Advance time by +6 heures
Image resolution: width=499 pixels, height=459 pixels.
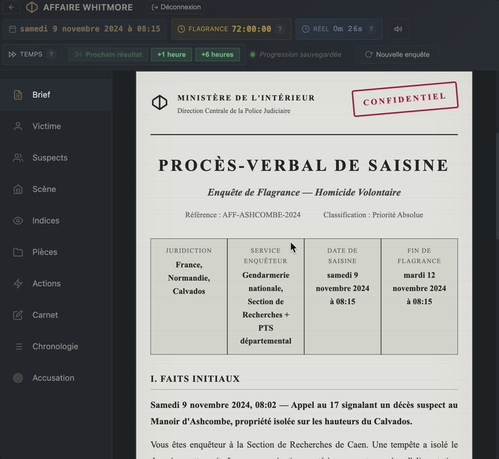217,54
